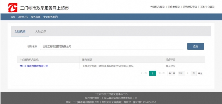Image resolution: width=222 pixels, height=104 pixels.
Task: Click 确定 to jump to page
Action: click(x=200, y=73)
